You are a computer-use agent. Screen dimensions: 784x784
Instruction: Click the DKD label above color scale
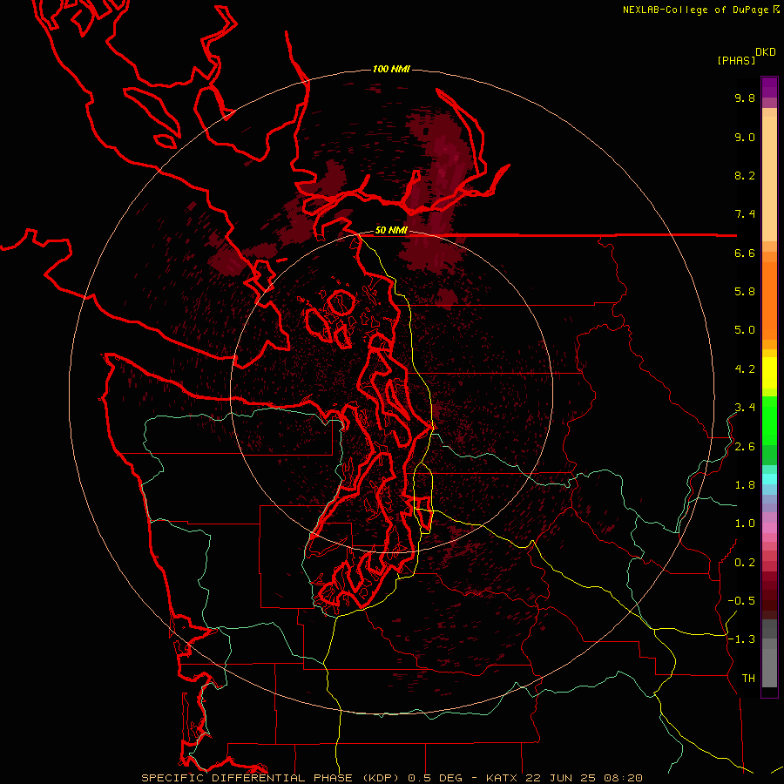pos(766,52)
